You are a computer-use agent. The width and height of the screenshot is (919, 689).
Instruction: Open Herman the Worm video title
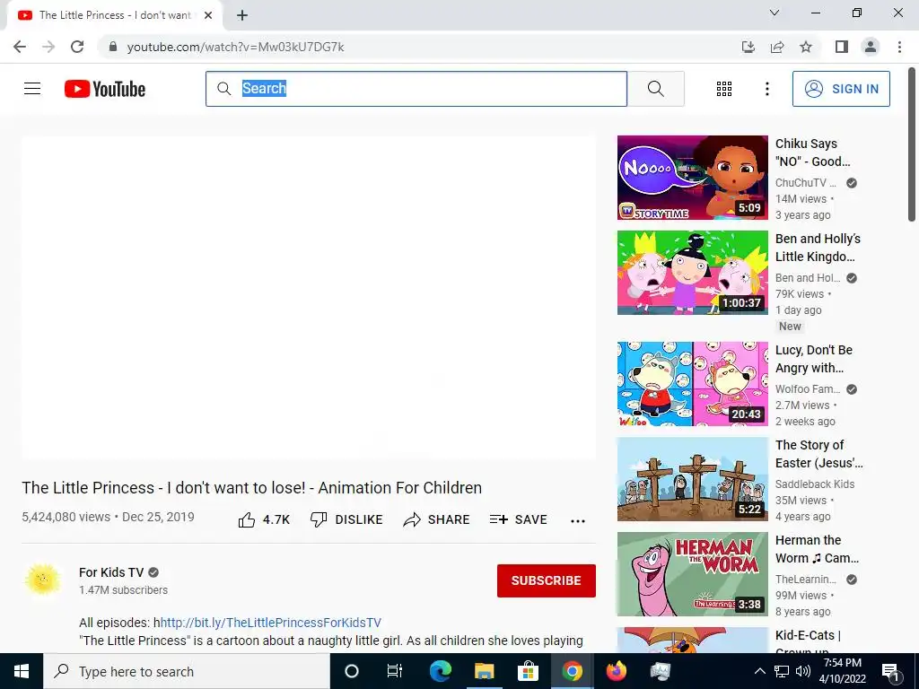(x=817, y=549)
